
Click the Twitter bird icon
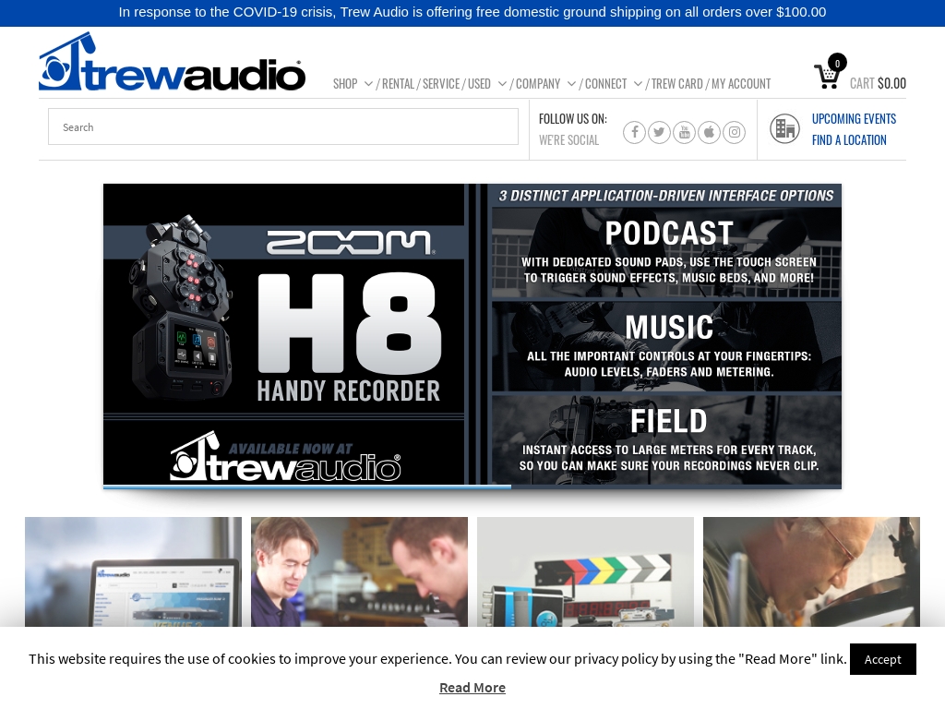click(x=659, y=132)
